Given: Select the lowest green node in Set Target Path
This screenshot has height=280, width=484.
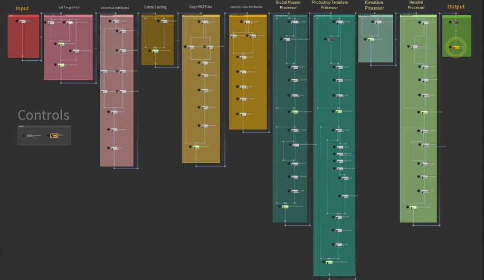Looking at the screenshot, I should click(61, 65).
